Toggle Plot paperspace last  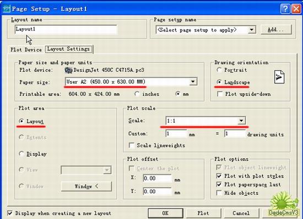tap(219, 184)
